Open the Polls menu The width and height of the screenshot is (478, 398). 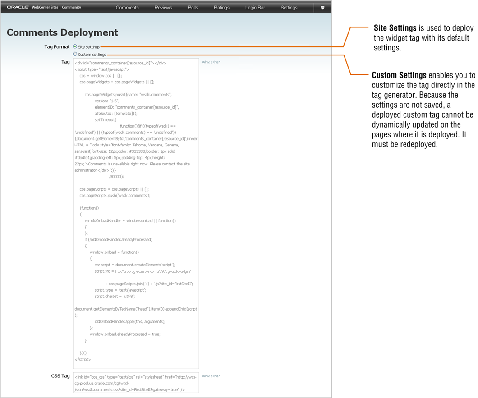click(x=193, y=8)
